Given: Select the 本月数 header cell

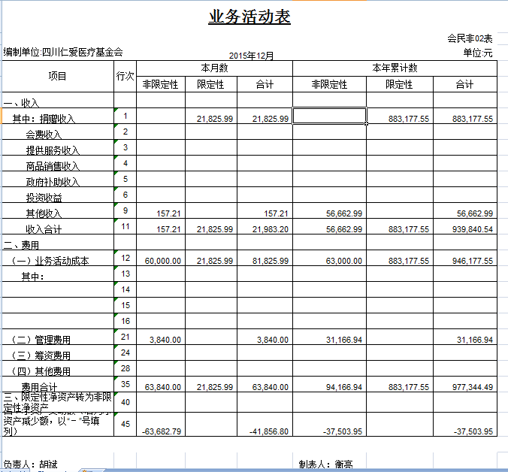Looking at the screenshot, I should pos(214,68).
